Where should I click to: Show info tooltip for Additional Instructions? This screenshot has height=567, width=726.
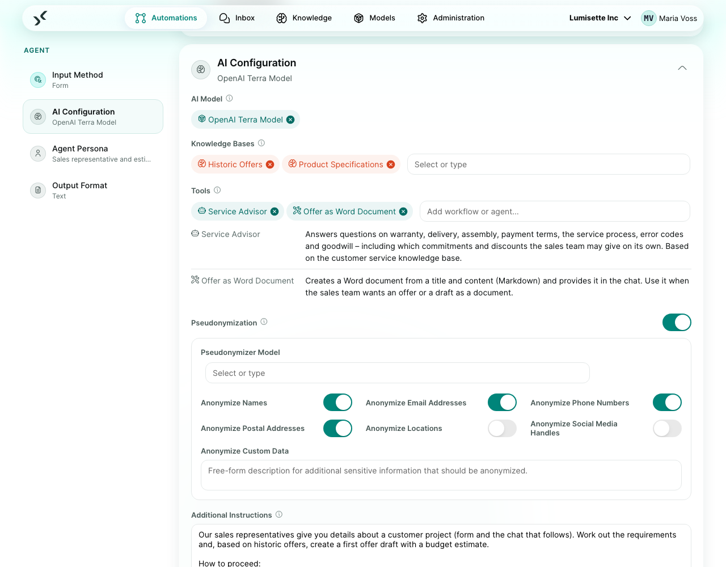[279, 514]
